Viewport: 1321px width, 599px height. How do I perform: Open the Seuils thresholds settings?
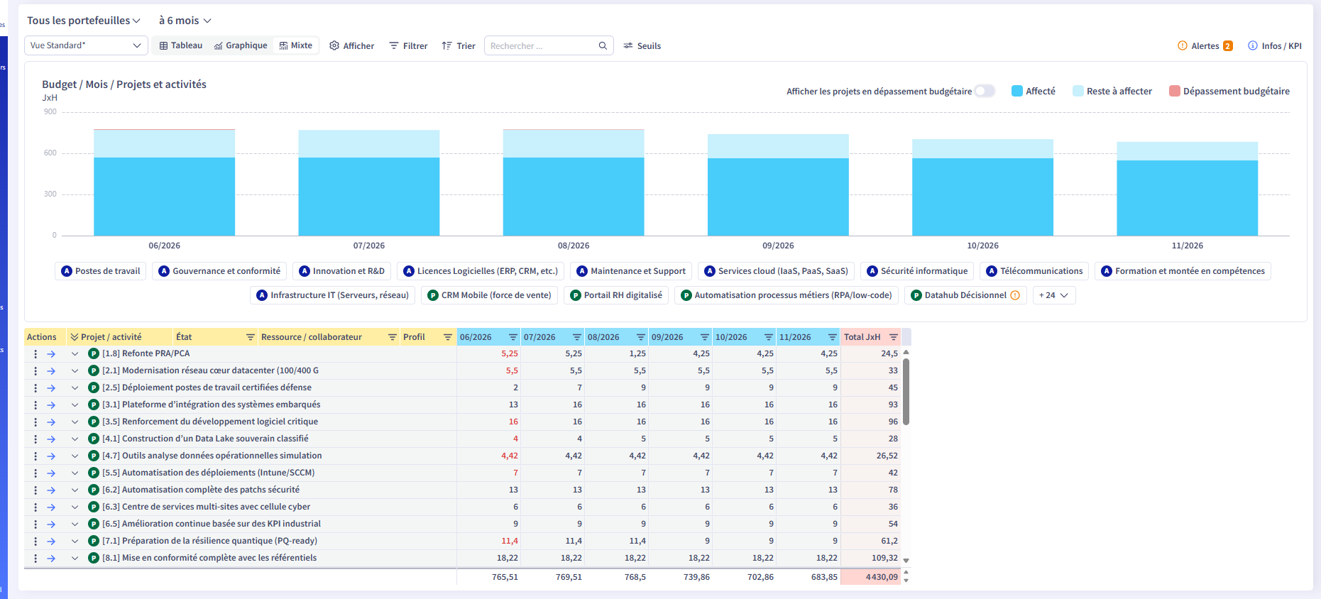point(642,45)
